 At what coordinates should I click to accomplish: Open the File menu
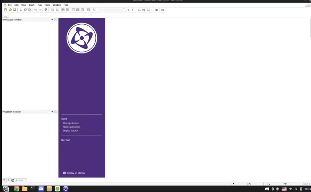(10, 5)
